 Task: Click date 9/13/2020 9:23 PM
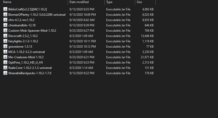[82, 63]
